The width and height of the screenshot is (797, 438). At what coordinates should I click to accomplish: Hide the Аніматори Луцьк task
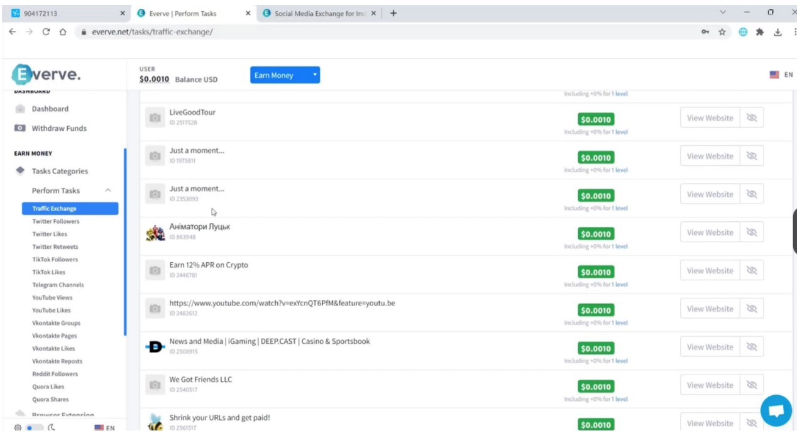click(x=751, y=233)
